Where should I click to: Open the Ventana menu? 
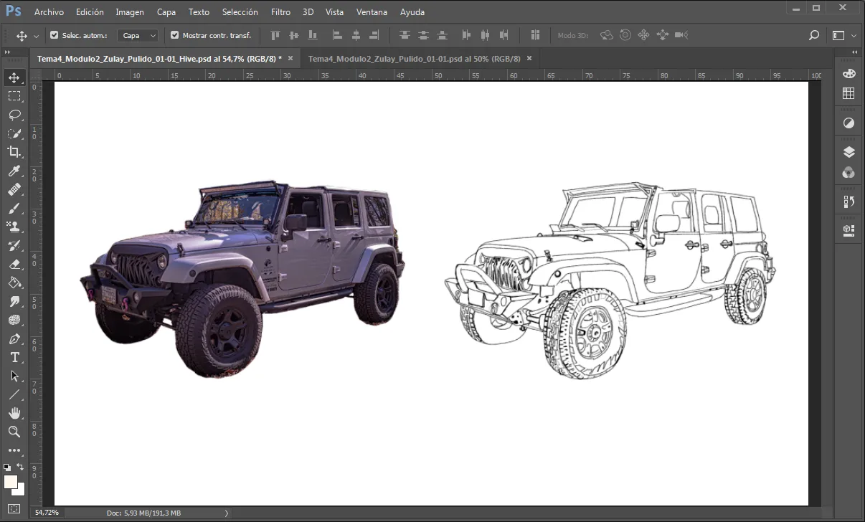372,12
